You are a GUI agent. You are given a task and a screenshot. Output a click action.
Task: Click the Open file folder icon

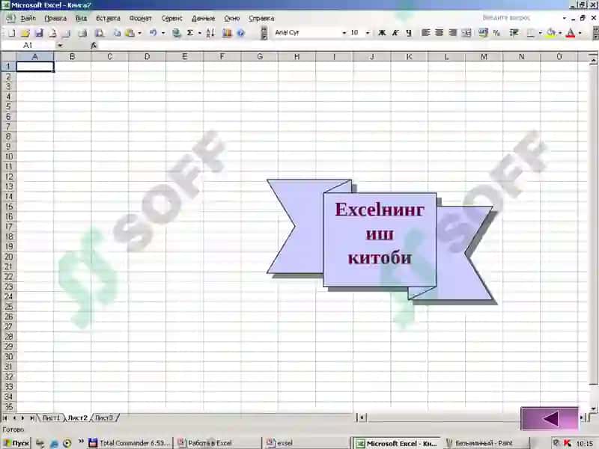25,33
